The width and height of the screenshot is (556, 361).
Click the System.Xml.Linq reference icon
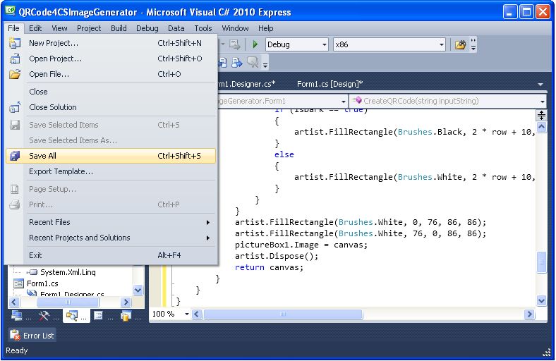[x=33, y=272]
